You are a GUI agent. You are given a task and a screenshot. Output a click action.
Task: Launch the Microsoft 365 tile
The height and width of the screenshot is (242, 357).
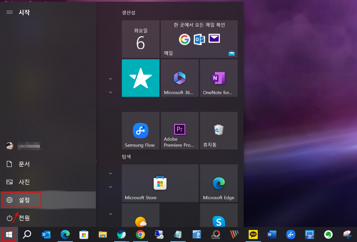[180, 78]
